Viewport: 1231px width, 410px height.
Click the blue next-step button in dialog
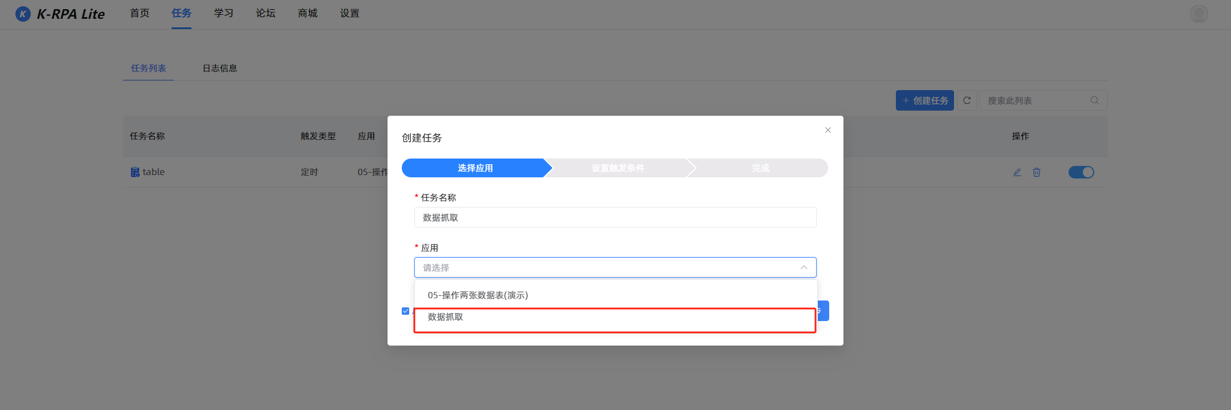click(x=824, y=311)
